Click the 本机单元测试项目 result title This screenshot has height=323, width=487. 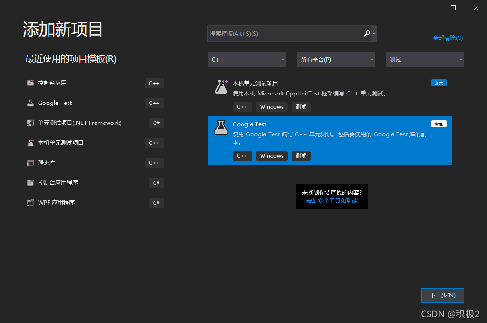point(255,84)
